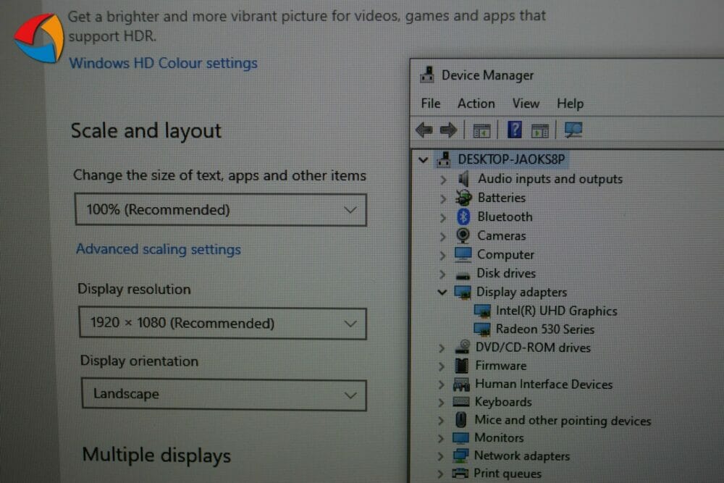Select the Disk drives icon

coord(463,276)
